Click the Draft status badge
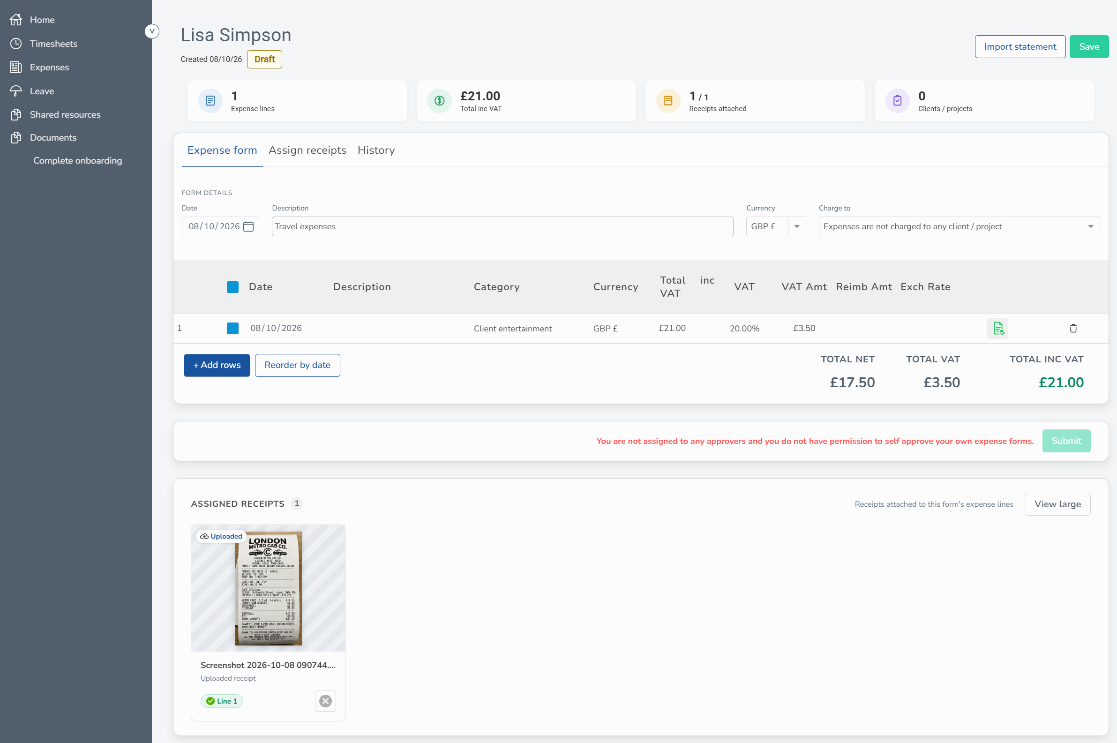The height and width of the screenshot is (743, 1117). 264,59
